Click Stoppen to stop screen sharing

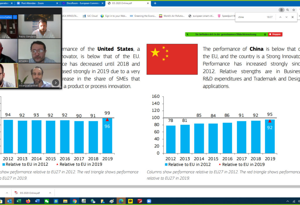[x=275, y=34]
